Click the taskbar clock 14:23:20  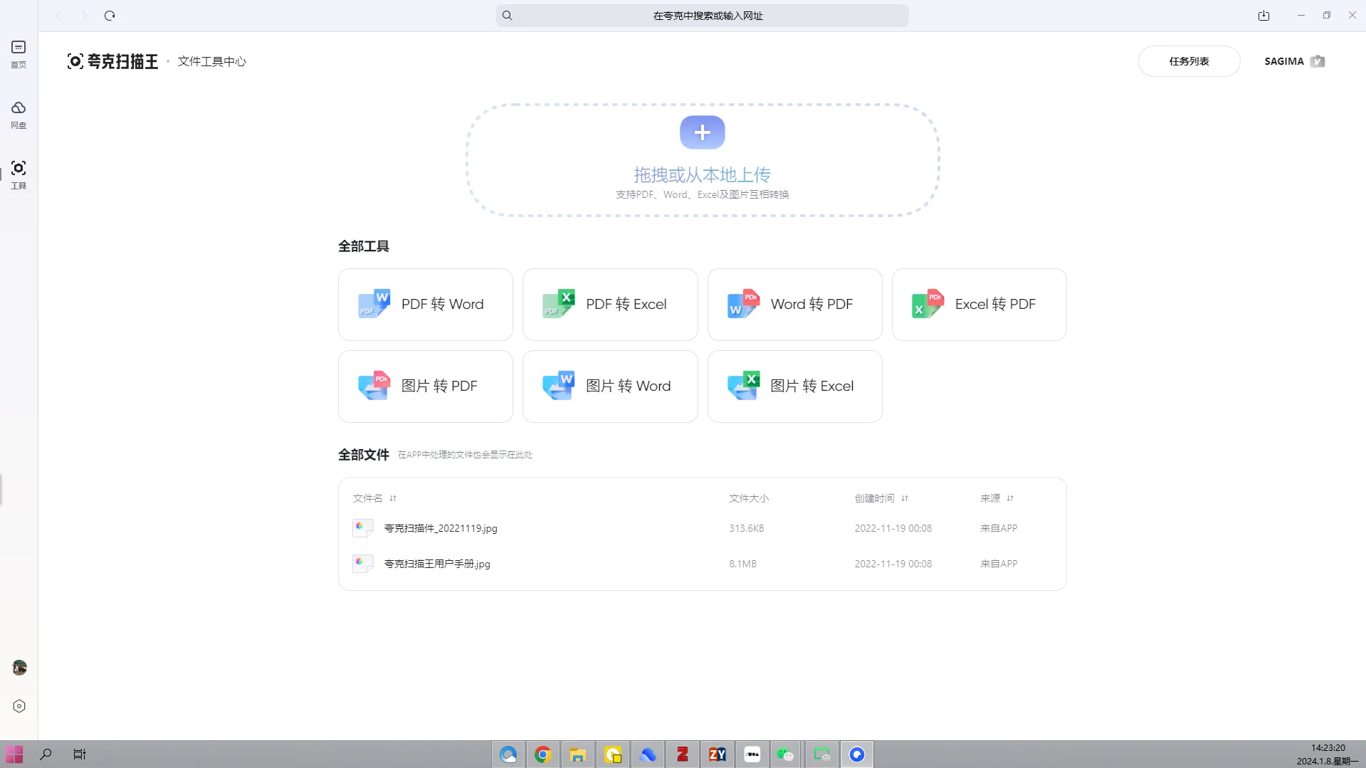point(1328,748)
